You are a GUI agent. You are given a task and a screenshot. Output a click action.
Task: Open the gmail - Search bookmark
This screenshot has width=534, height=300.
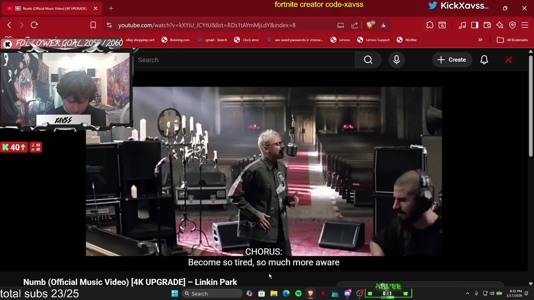[x=212, y=40]
